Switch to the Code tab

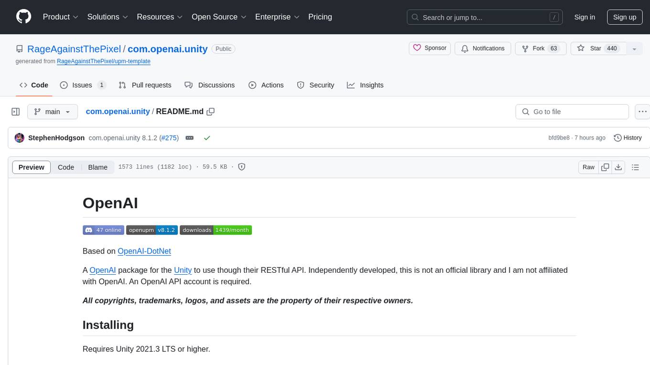pos(34,85)
